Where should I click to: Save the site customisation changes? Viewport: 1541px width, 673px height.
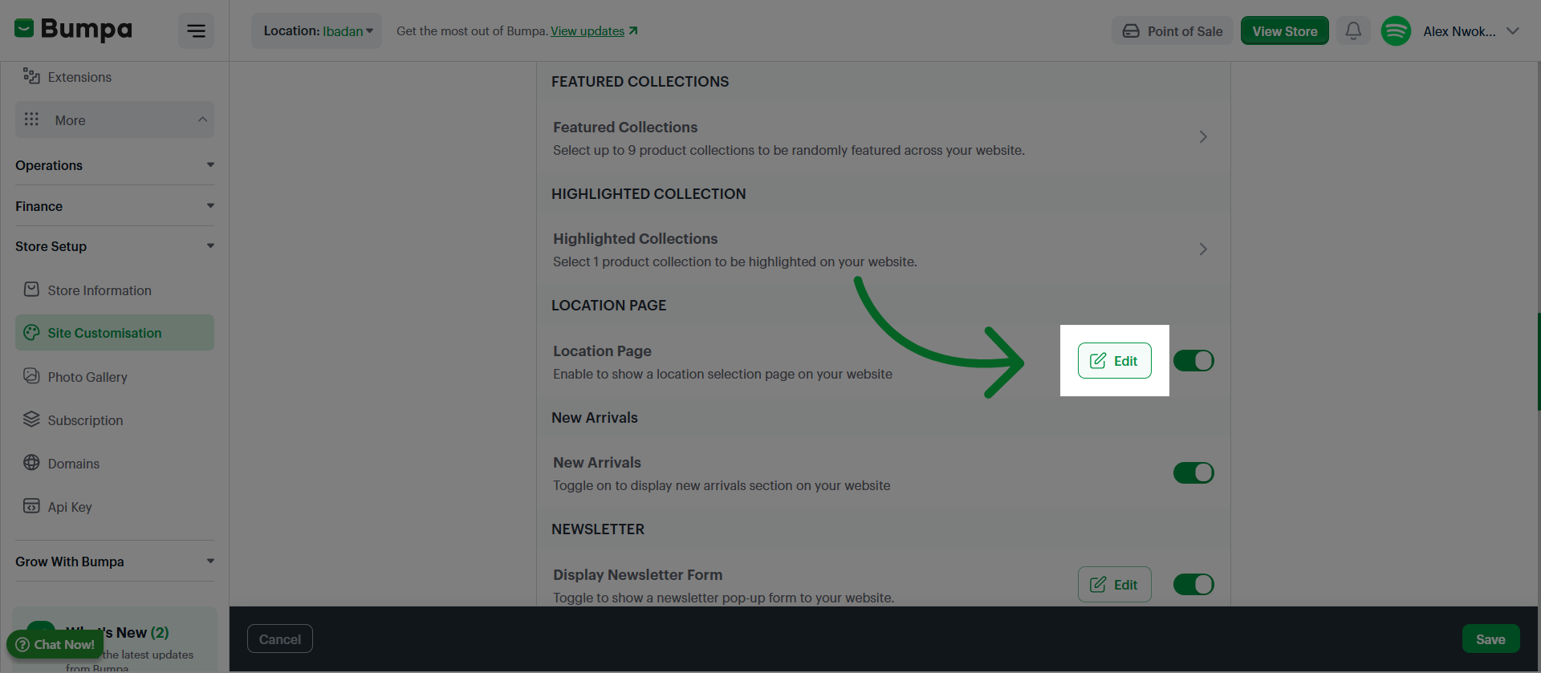(x=1490, y=639)
